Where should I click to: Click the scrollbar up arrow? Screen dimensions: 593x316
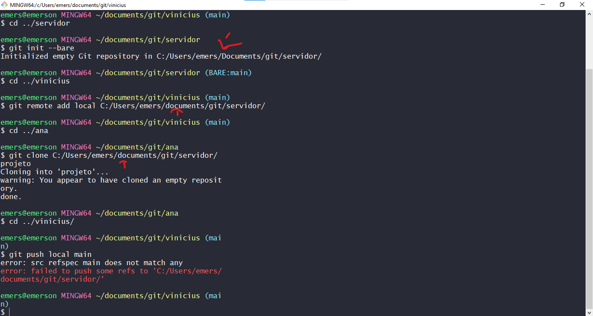coord(589,13)
